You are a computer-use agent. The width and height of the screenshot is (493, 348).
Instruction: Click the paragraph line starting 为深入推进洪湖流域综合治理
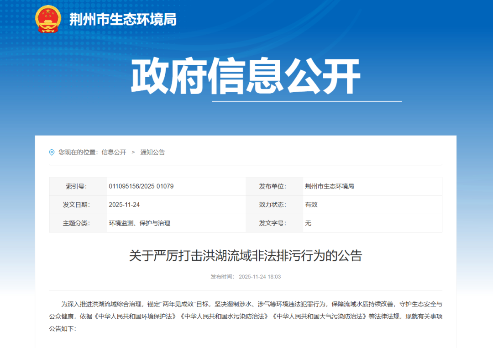click(252, 304)
